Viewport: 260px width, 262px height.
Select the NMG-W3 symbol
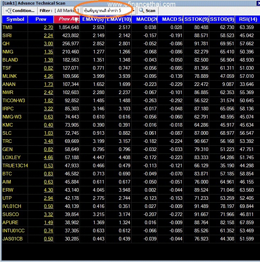click(x=12, y=117)
